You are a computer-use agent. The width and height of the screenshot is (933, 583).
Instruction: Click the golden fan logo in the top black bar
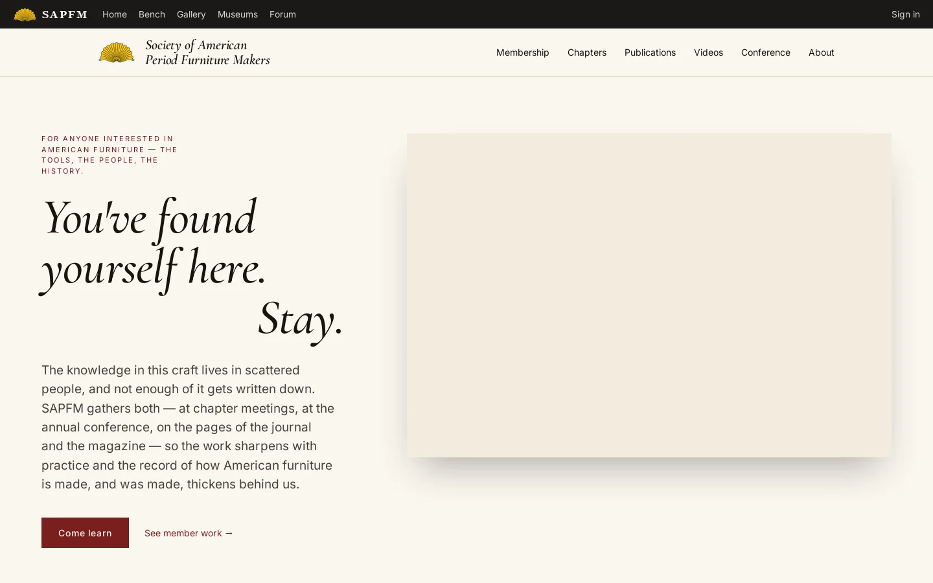pos(25,14)
